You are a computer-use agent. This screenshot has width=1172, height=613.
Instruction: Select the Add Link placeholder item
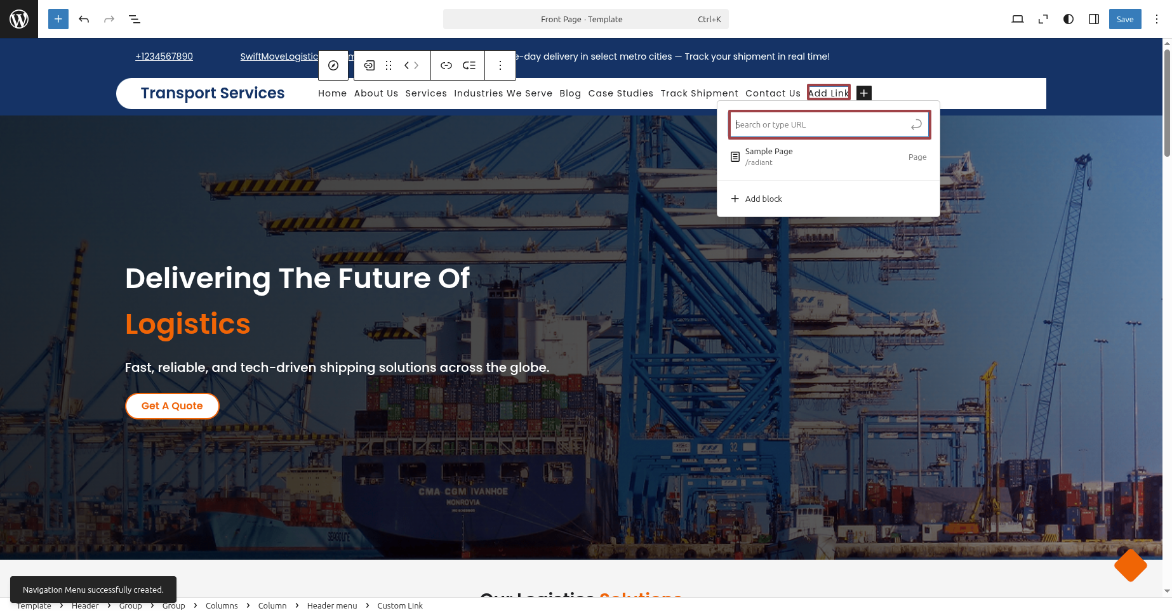[x=829, y=93]
